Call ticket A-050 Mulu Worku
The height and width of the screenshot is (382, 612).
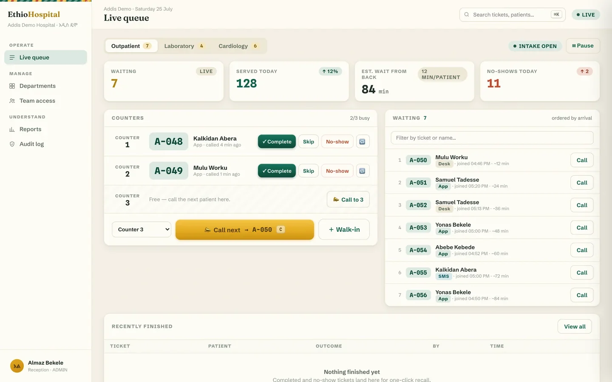point(582,160)
